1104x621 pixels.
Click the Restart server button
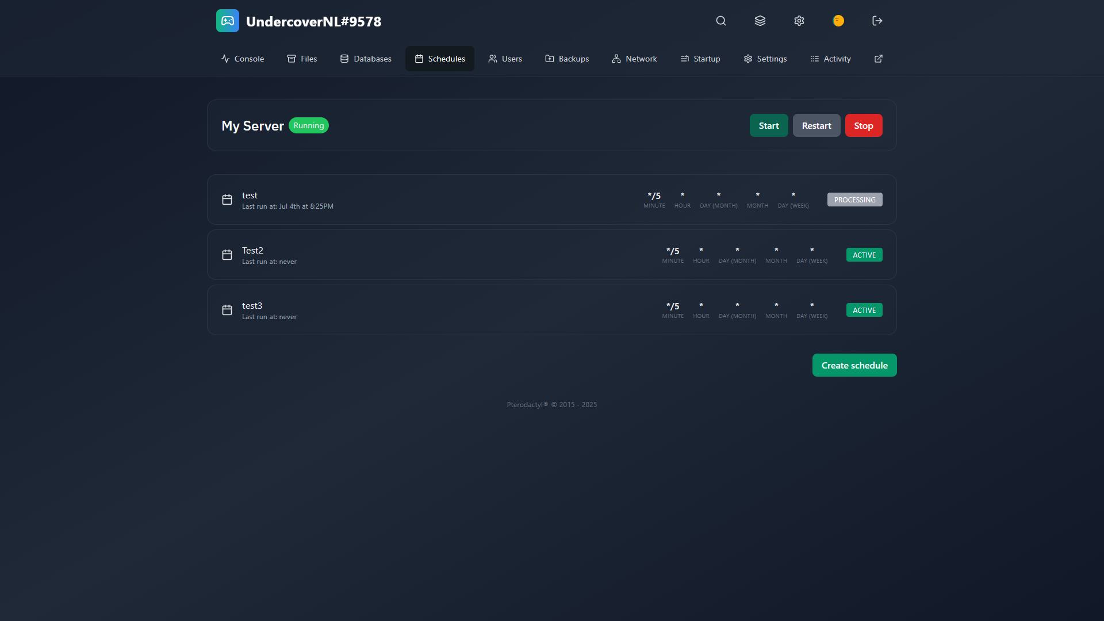[816, 125]
